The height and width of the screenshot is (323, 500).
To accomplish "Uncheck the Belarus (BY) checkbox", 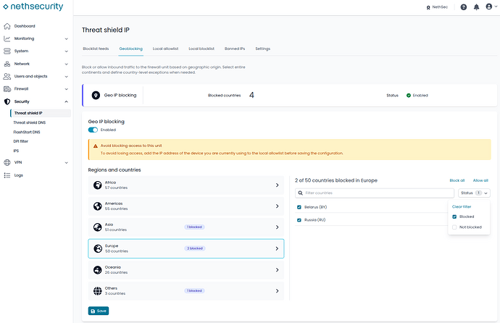I will coord(299,207).
